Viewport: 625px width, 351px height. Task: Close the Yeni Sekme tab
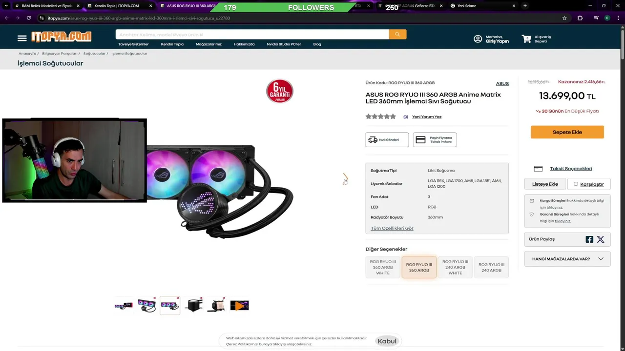pos(514,6)
